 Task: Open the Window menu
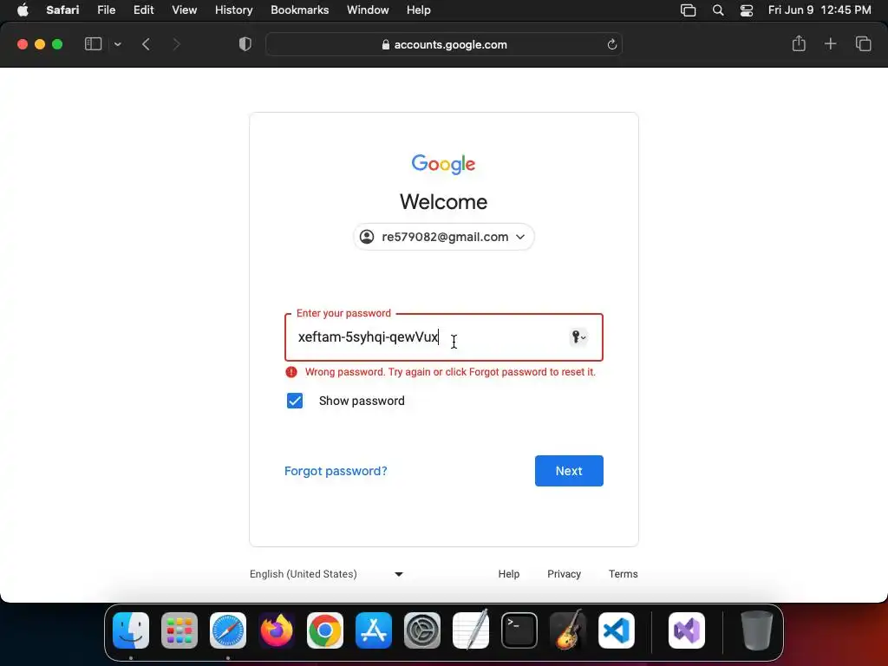(368, 10)
